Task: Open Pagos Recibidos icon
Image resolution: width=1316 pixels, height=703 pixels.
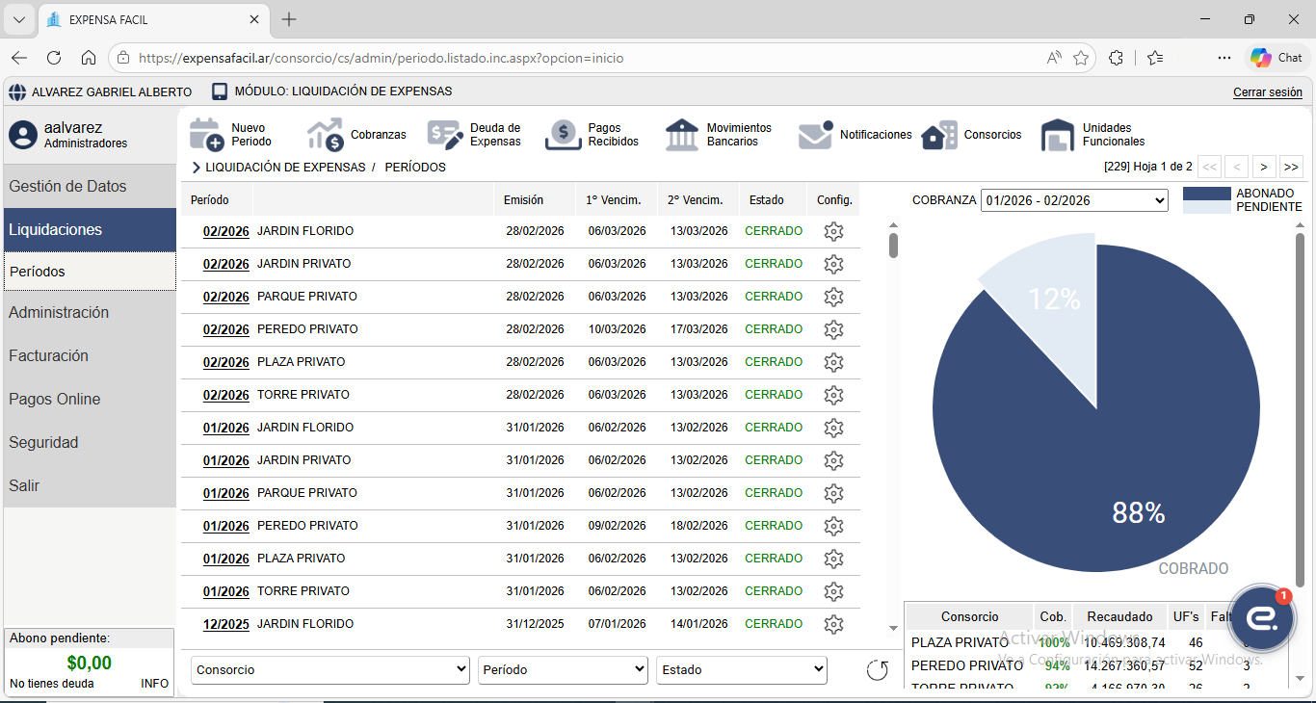Action: (x=564, y=135)
